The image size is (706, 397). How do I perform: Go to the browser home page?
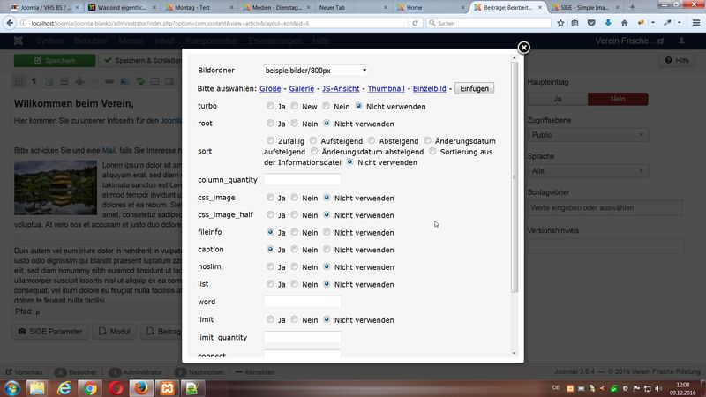(624, 23)
